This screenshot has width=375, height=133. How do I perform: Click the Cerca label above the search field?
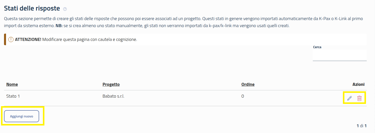pos(317,47)
